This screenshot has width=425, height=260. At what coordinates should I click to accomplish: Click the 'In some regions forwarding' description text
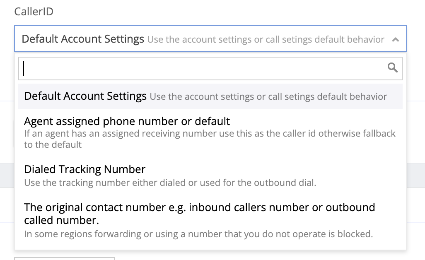click(x=198, y=234)
